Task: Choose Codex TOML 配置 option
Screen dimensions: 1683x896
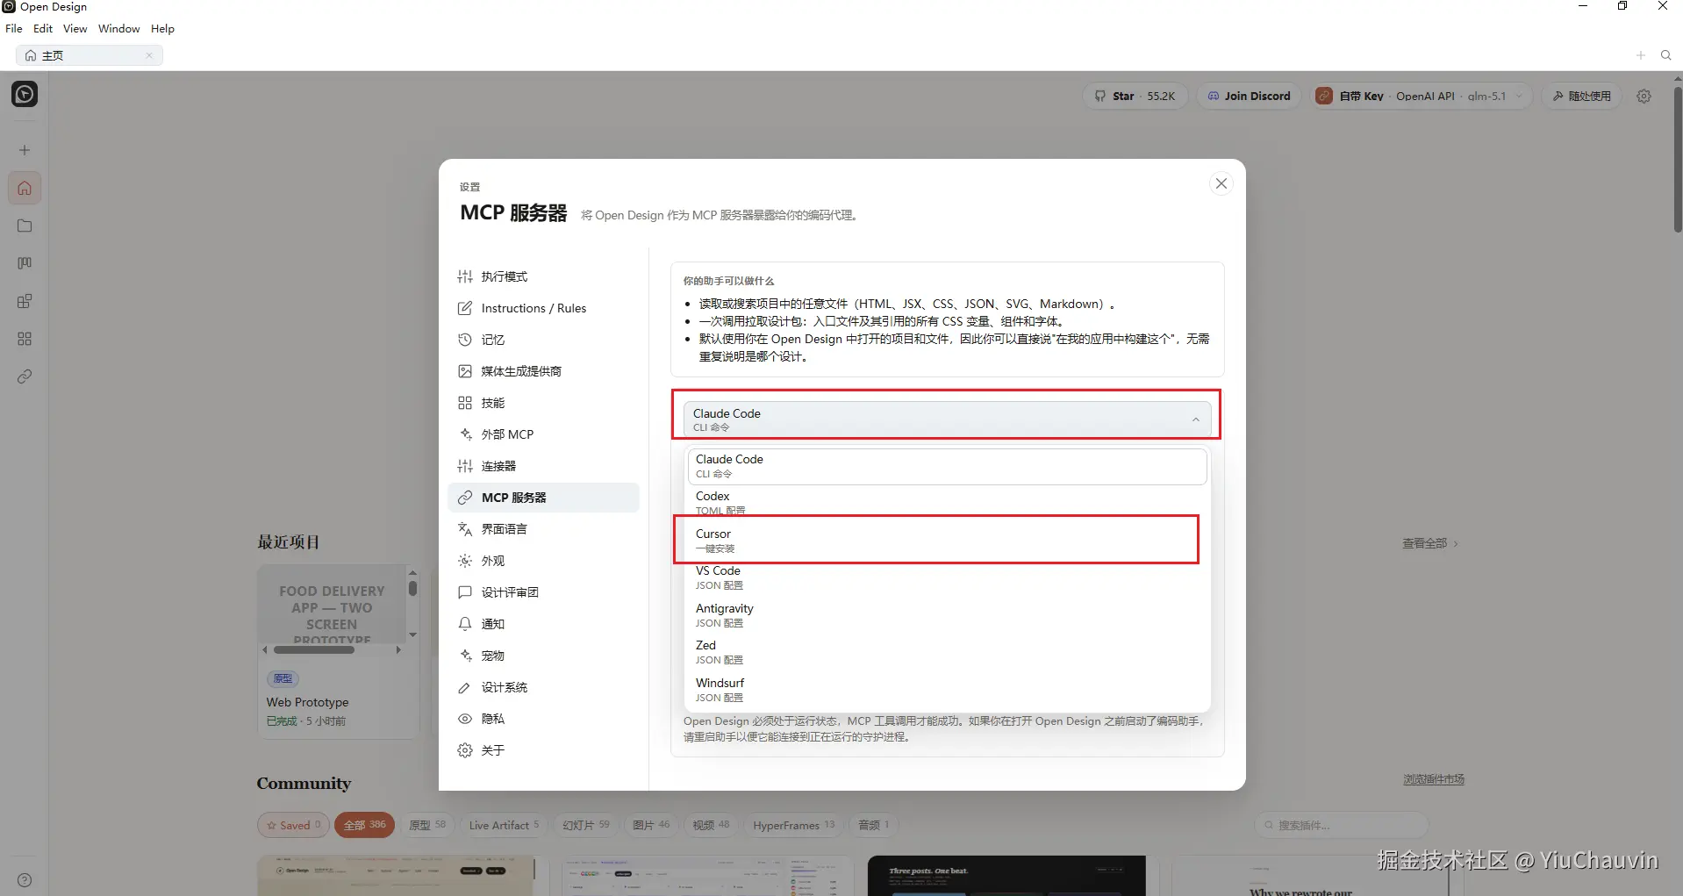Action: click(x=947, y=503)
